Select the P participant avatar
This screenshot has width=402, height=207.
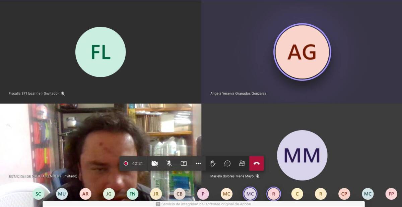tap(203, 194)
